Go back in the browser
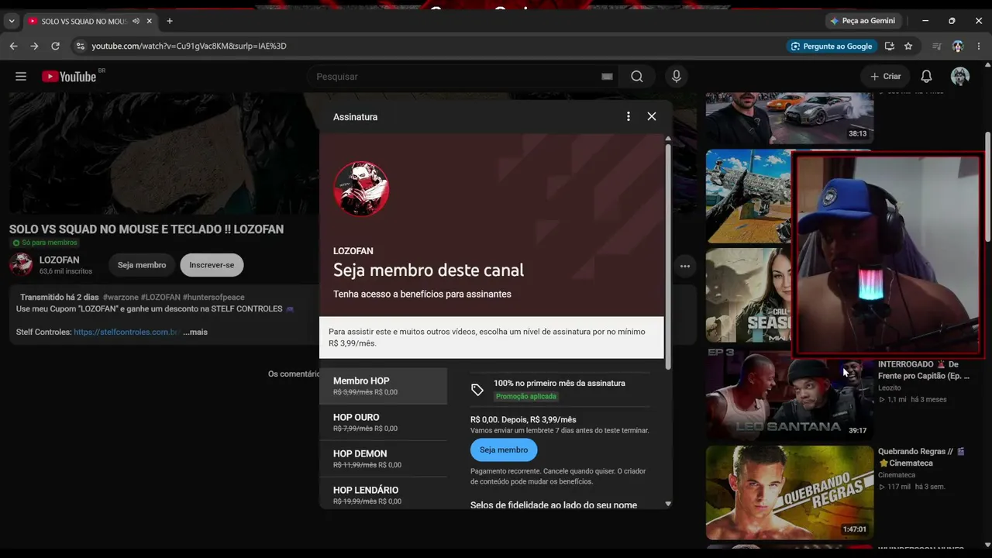This screenshot has width=992, height=558. (x=13, y=46)
